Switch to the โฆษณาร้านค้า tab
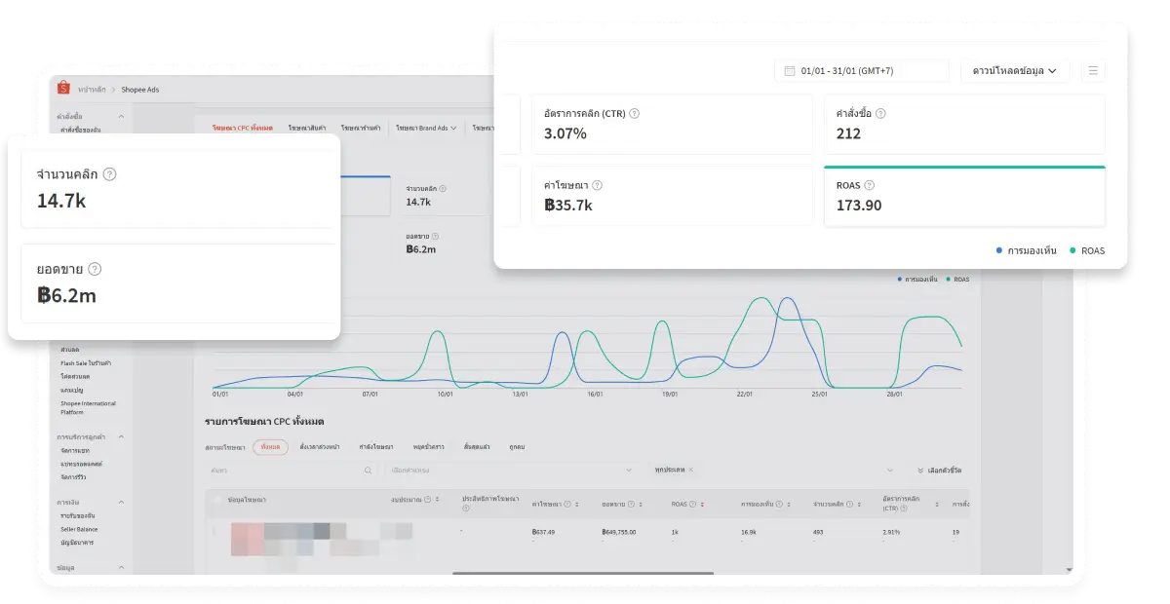This screenshot has height=604, width=1170. coord(361,128)
